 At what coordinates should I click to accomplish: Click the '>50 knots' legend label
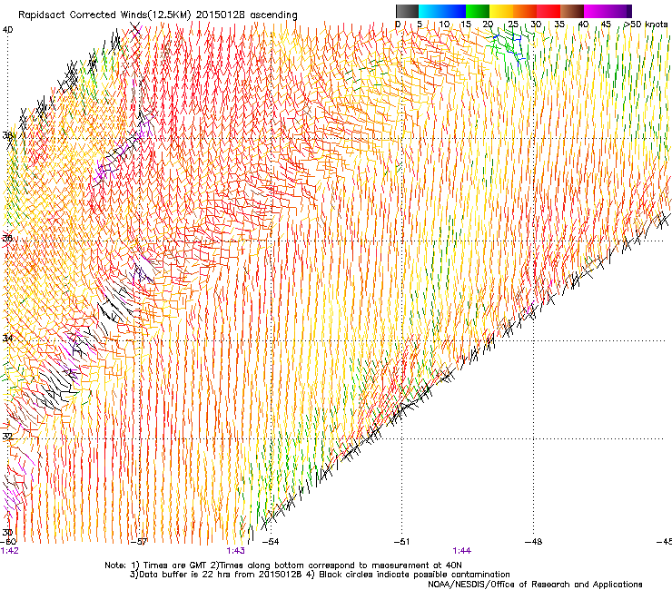(646, 25)
